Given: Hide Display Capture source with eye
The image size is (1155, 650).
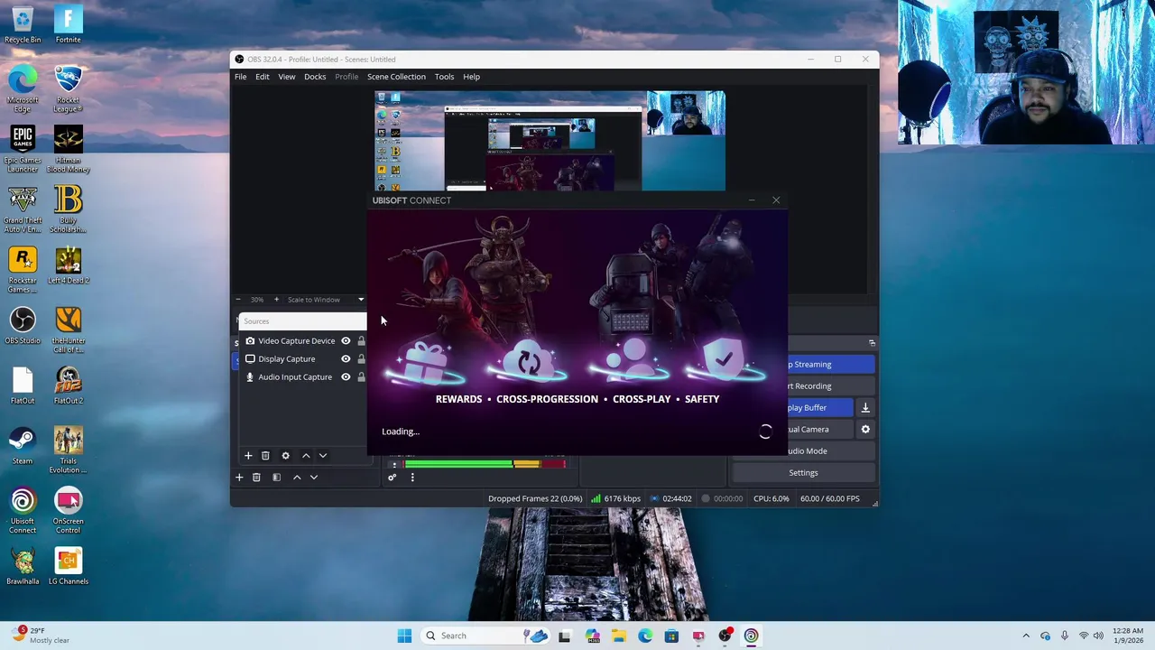Looking at the screenshot, I should point(346,359).
